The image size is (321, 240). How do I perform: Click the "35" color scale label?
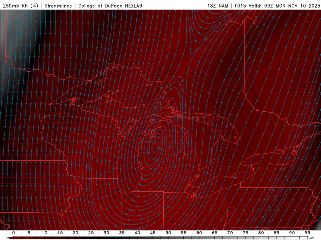(122, 233)
